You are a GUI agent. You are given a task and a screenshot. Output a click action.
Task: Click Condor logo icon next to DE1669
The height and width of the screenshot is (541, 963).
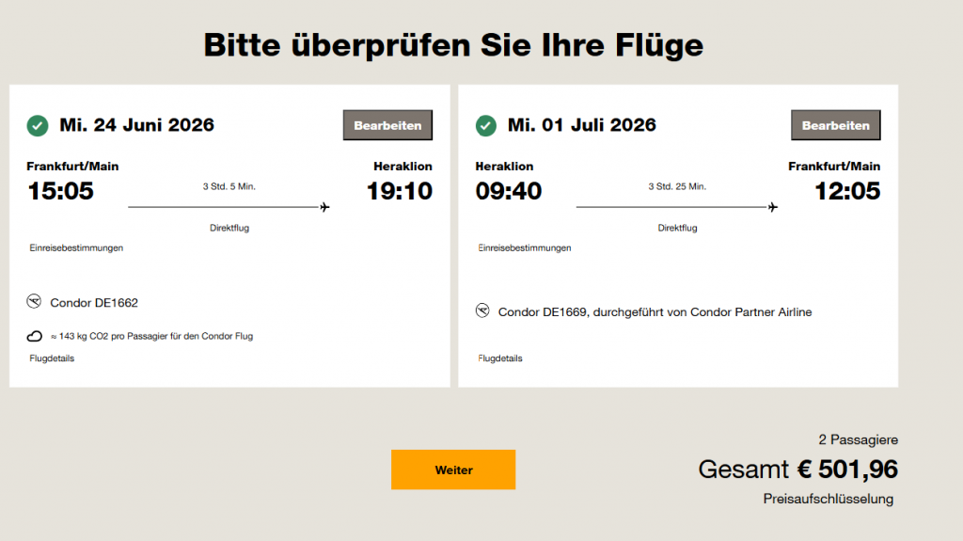tap(483, 311)
